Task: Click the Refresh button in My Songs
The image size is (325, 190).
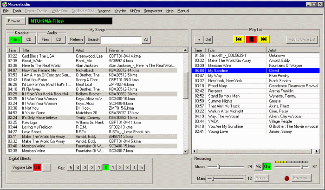Action: pos(77,40)
